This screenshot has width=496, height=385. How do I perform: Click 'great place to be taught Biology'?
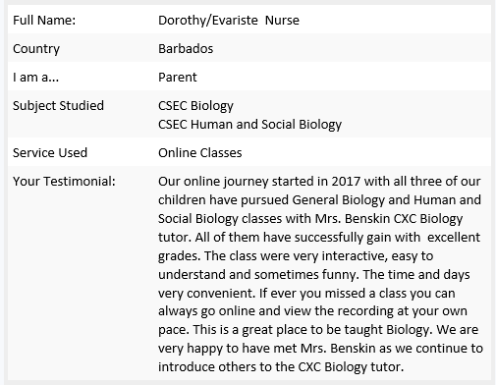coord(335,330)
